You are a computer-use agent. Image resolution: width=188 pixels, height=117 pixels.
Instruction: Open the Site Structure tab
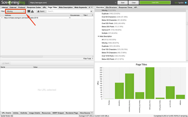tap(111, 7)
